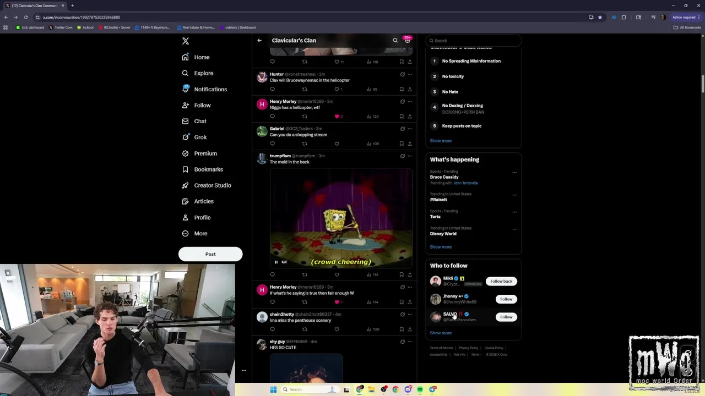Screen dimensions: 705x396
Task: Open Articles from sidebar
Action: pos(197,201)
